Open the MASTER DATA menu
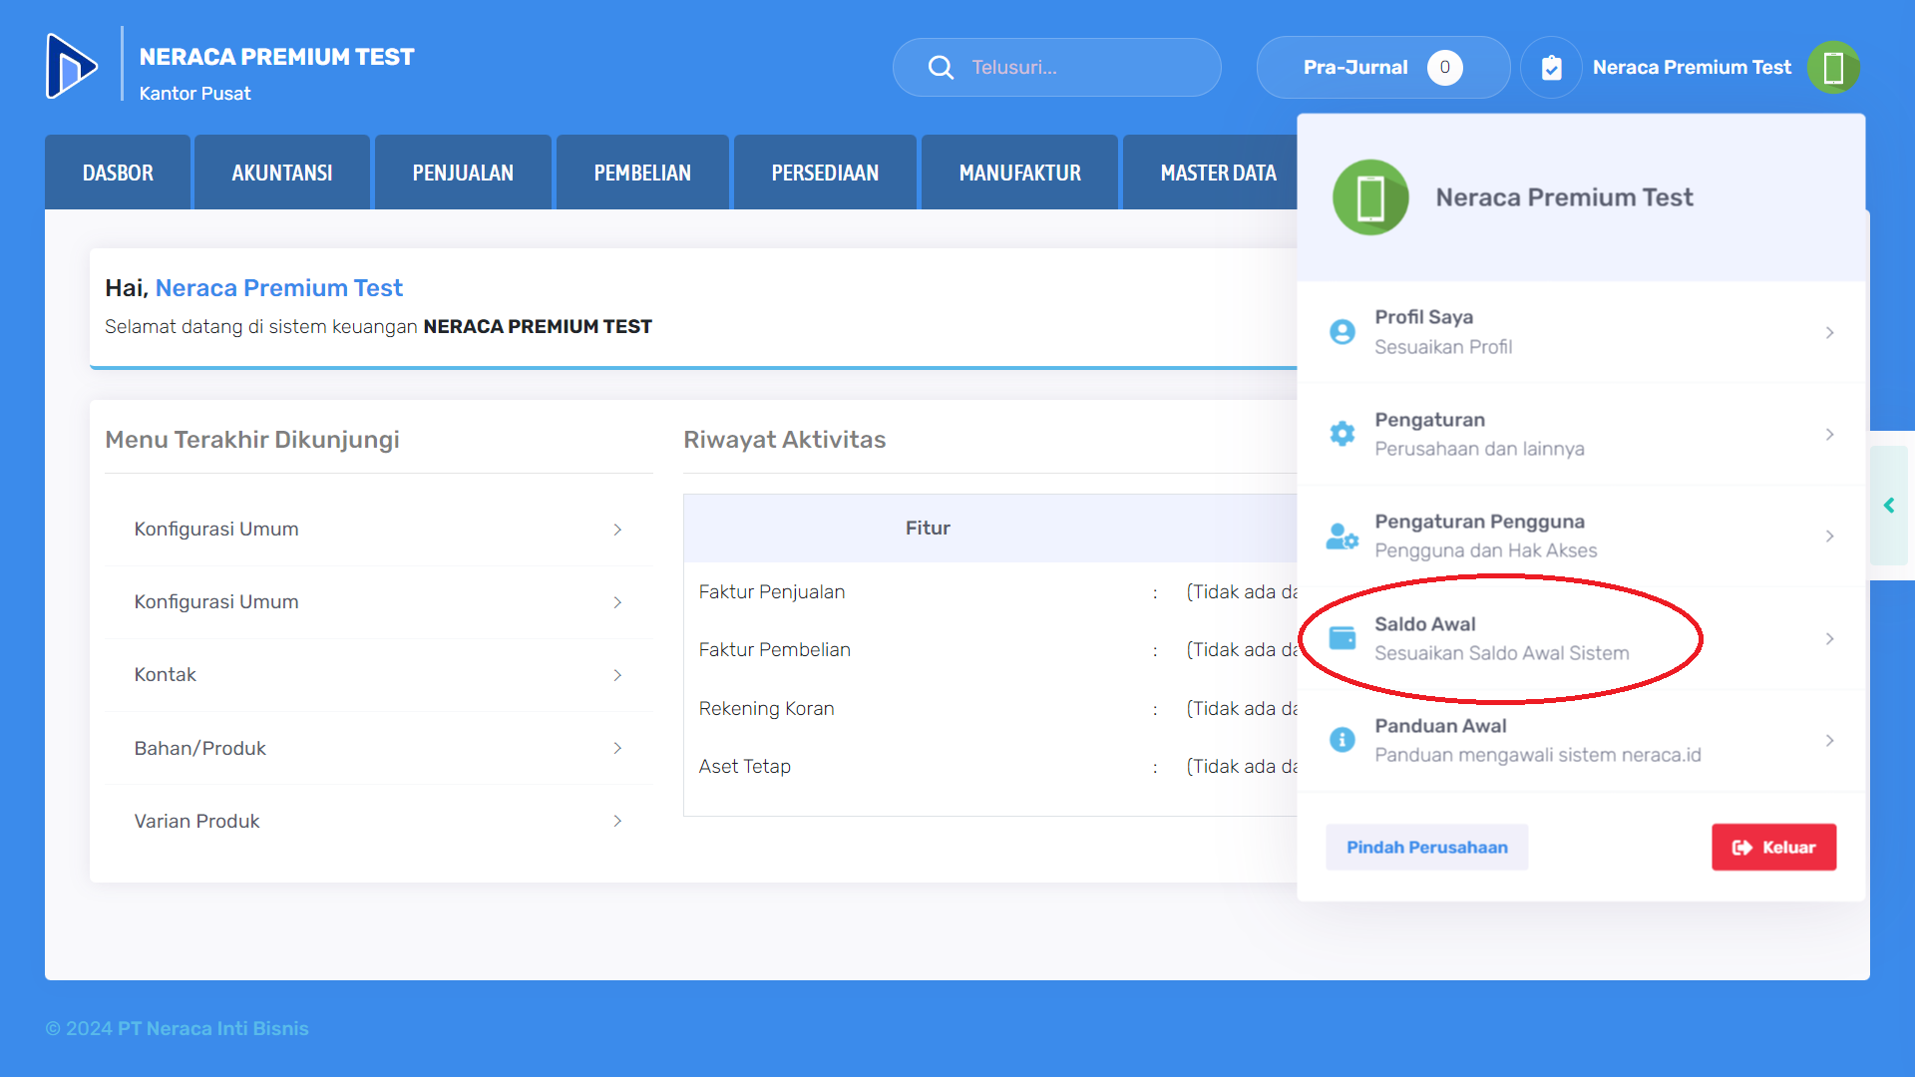Viewport: 1915px width, 1077px height. click(x=1210, y=173)
